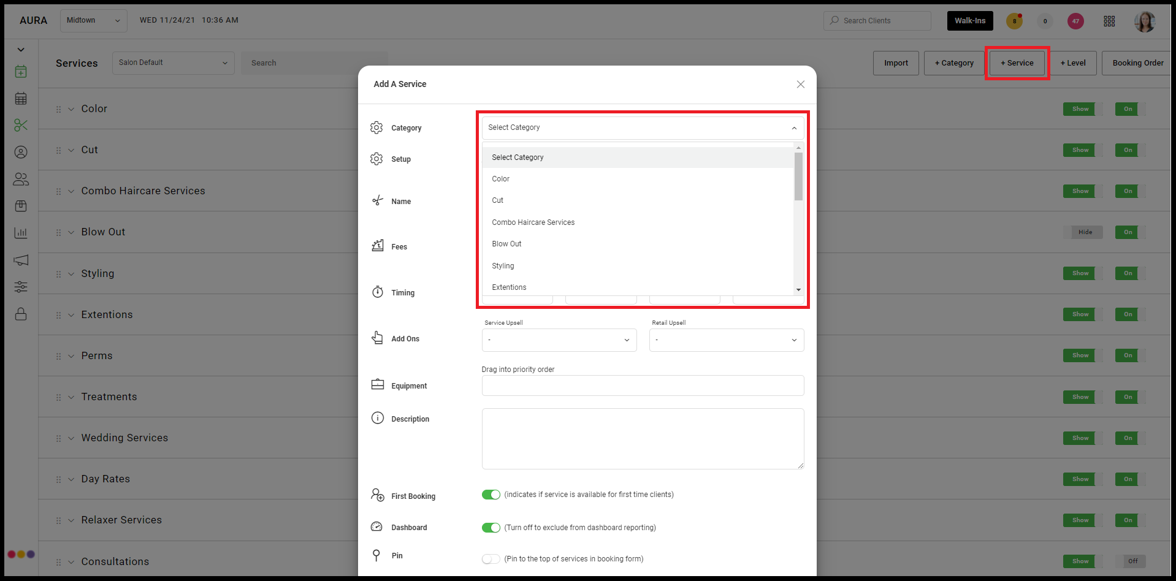This screenshot has width=1176, height=581.
Task: Toggle the First Booking switch
Action: point(491,495)
